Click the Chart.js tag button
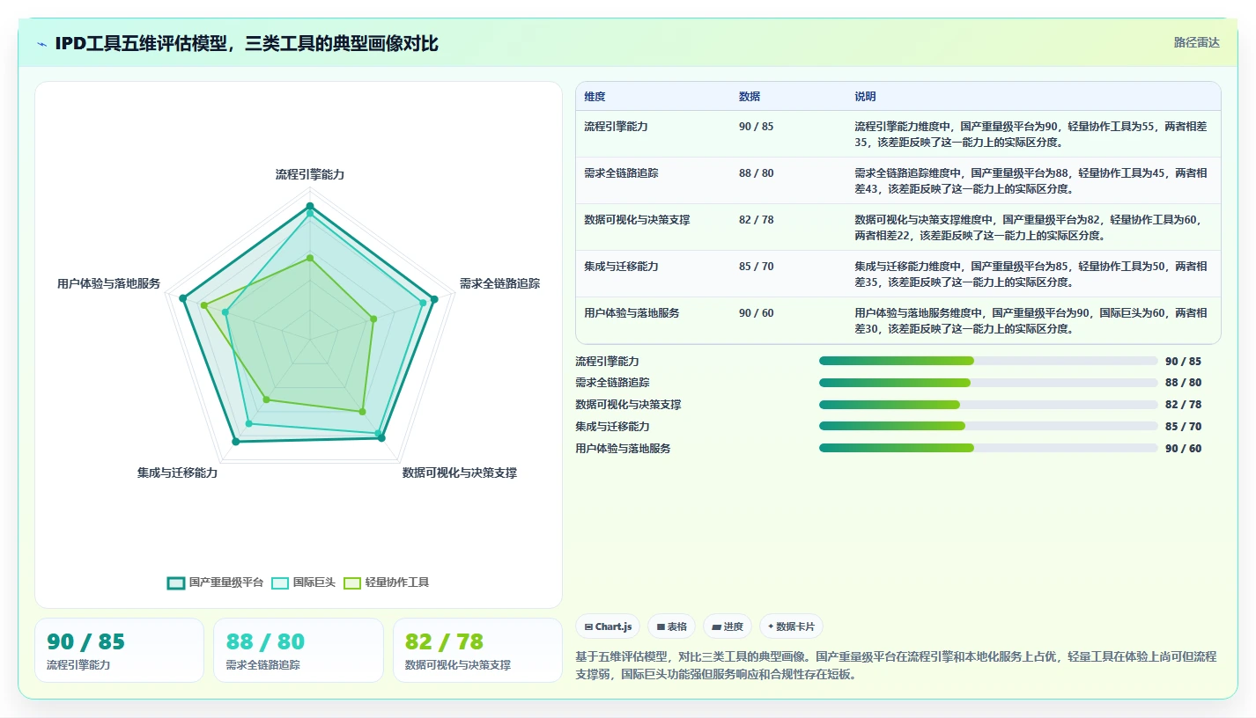The height and width of the screenshot is (718, 1256). pos(608,626)
